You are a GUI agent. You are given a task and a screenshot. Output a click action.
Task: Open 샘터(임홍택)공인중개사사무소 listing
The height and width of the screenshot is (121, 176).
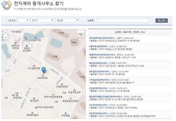coord(102,38)
